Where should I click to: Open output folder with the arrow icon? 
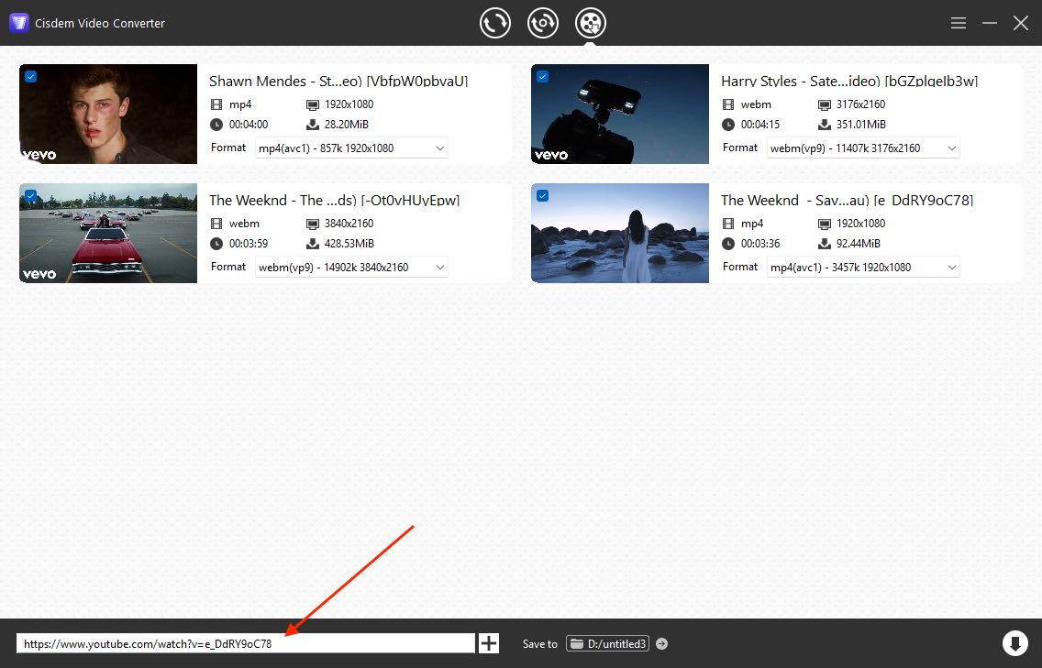point(662,643)
